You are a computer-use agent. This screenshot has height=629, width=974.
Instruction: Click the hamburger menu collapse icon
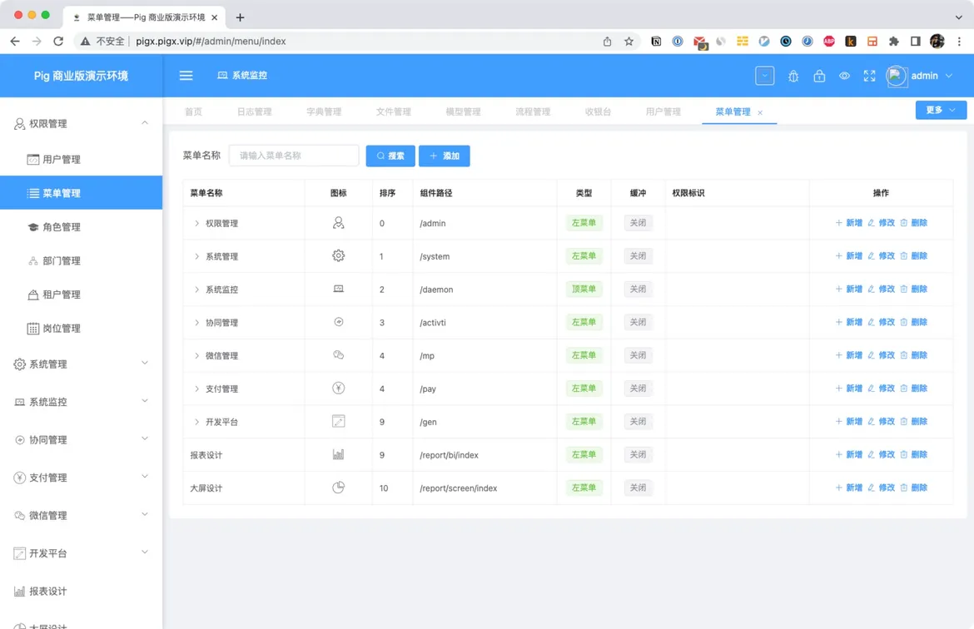click(186, 75)
